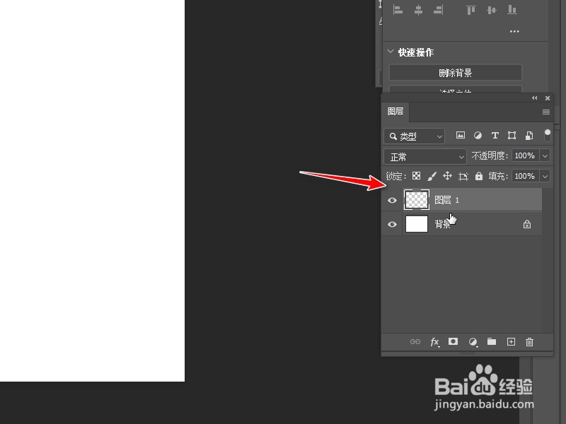
Task: Open the Layers panel menu
Action: click(x=545, y=112)
